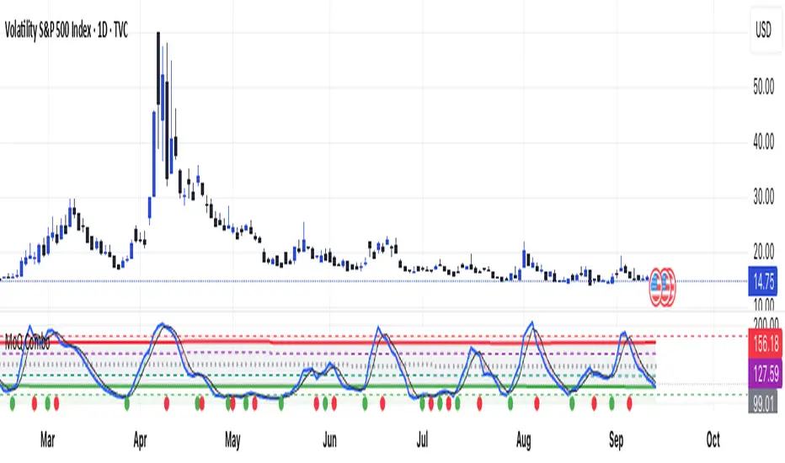The image size is (785, 463).
Task: Click the Sep label on time axis
Action: pyautogui.click(x=617, y=440)
